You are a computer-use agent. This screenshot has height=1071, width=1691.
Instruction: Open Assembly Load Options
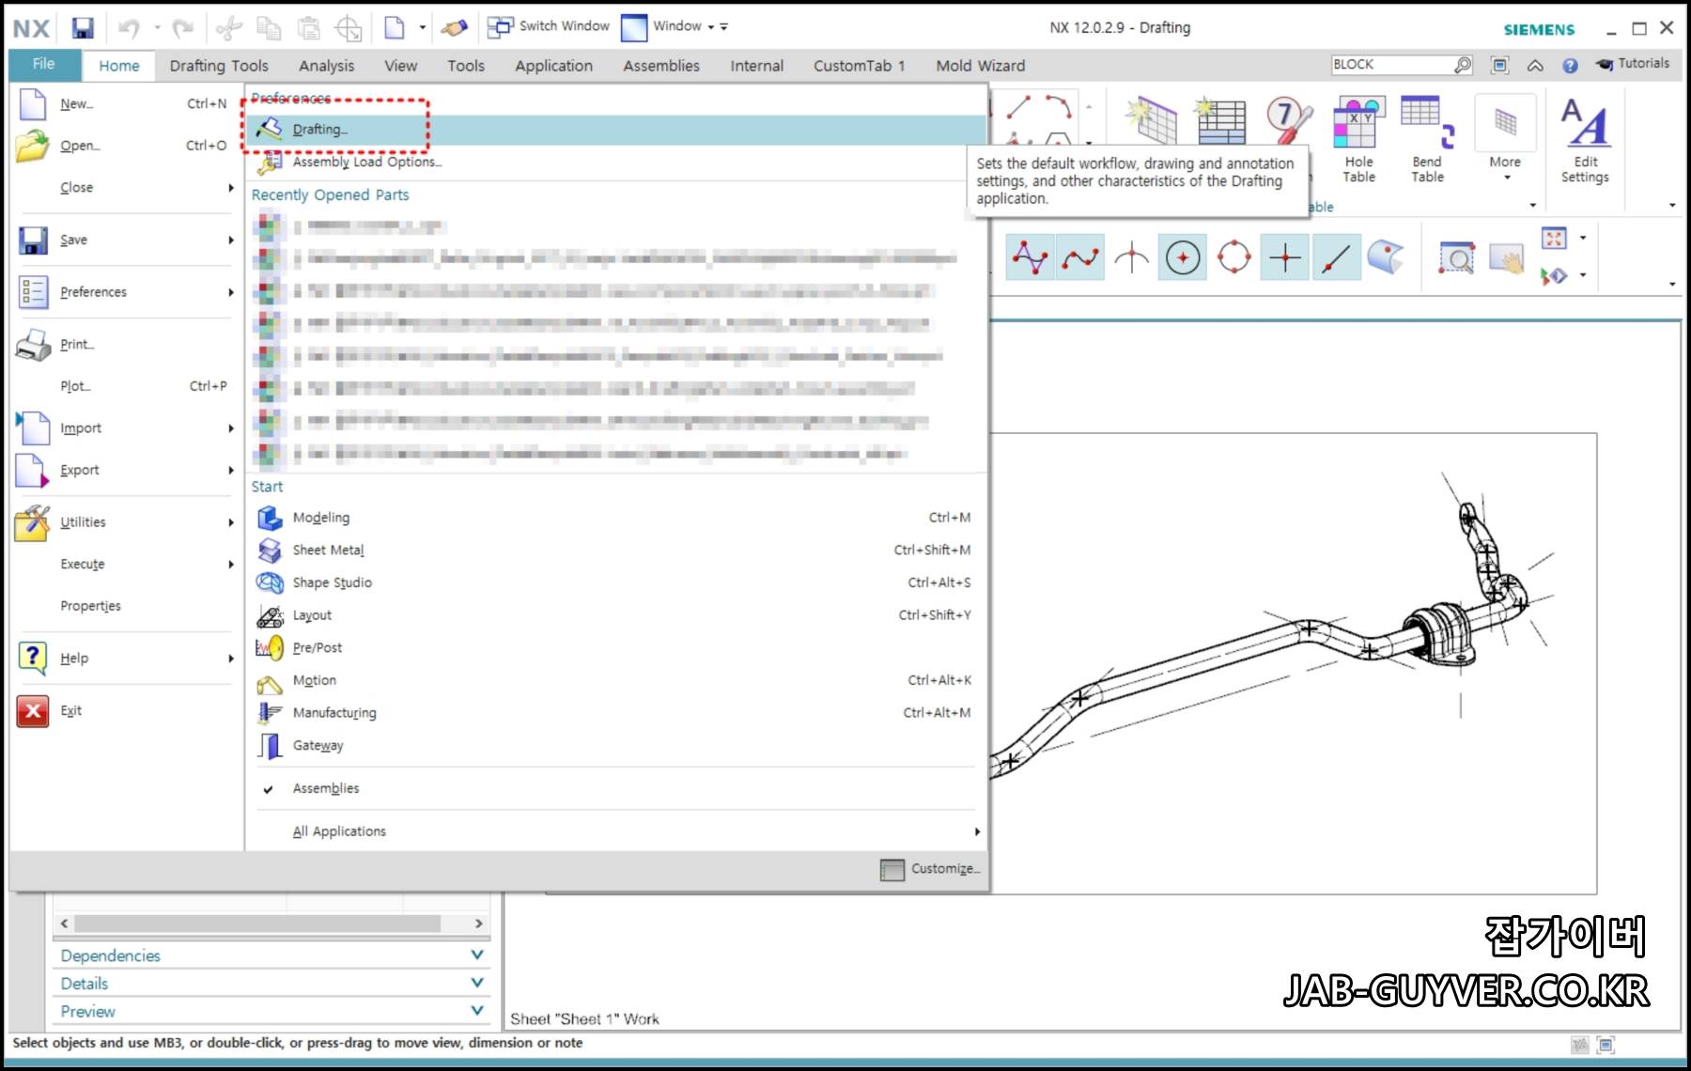[x=616, y=163]
